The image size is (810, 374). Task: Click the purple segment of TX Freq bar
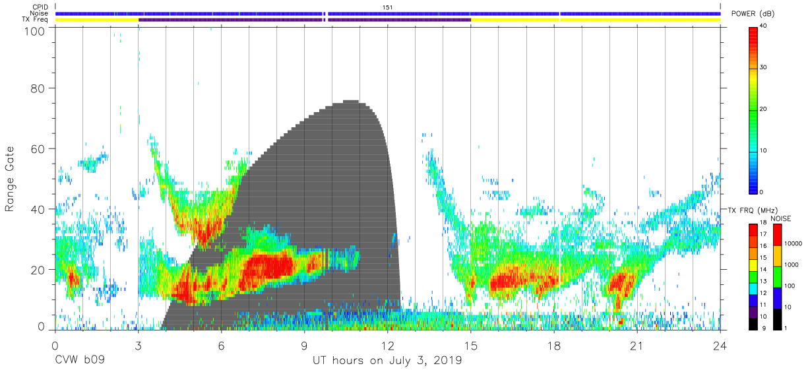(x=305, y=20)
